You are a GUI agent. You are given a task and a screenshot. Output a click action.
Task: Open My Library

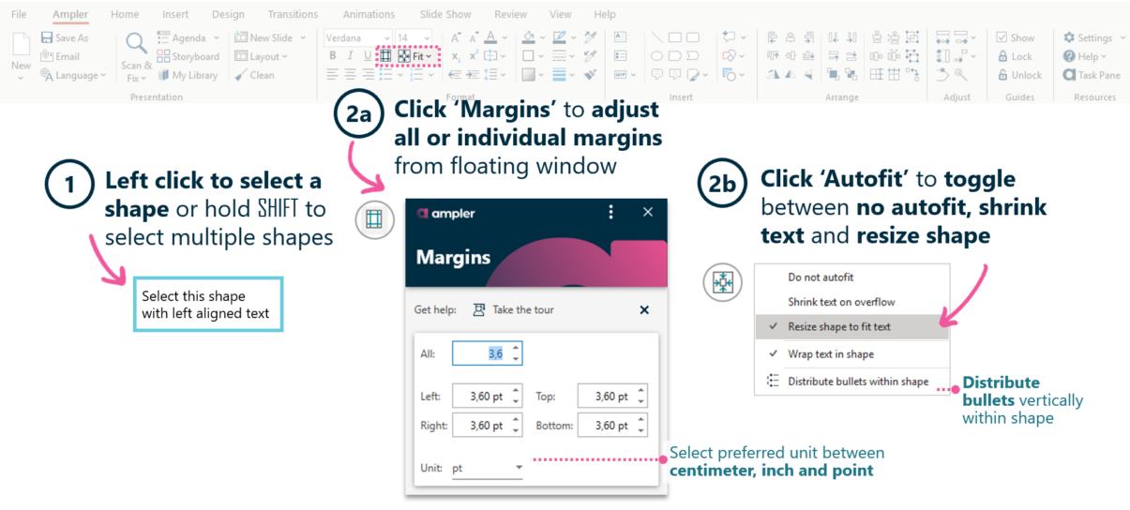188,75
